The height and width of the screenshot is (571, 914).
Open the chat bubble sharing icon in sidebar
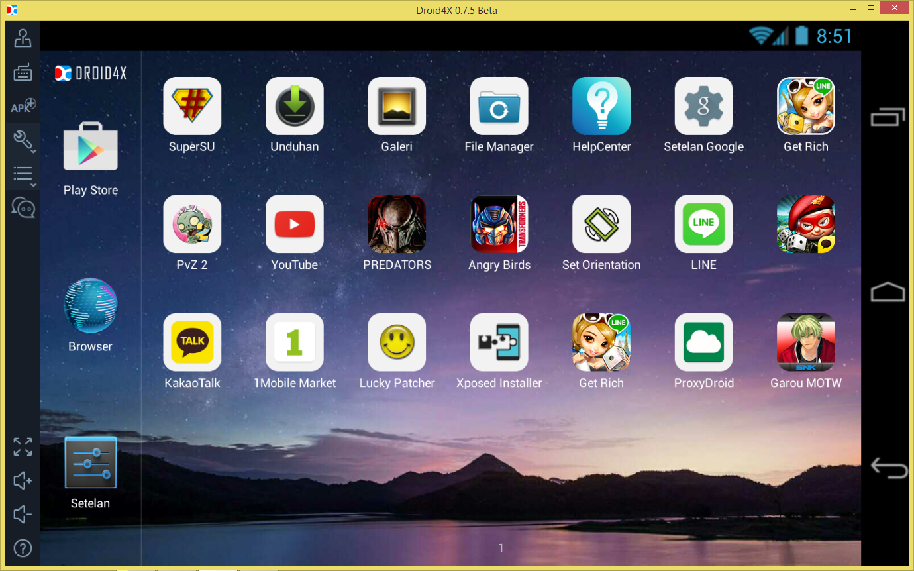[x=23, y=207]
